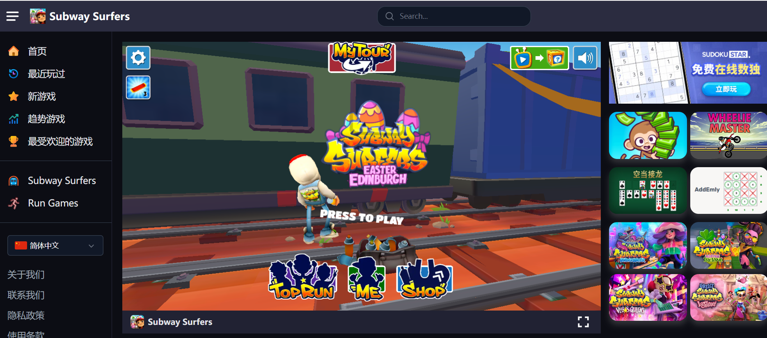This screenshot has height=338, width=767.
Task: Open 关于我们 about us link
Action: tap(26, 274)
